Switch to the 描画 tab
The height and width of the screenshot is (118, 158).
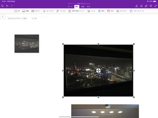coord(83,7)
